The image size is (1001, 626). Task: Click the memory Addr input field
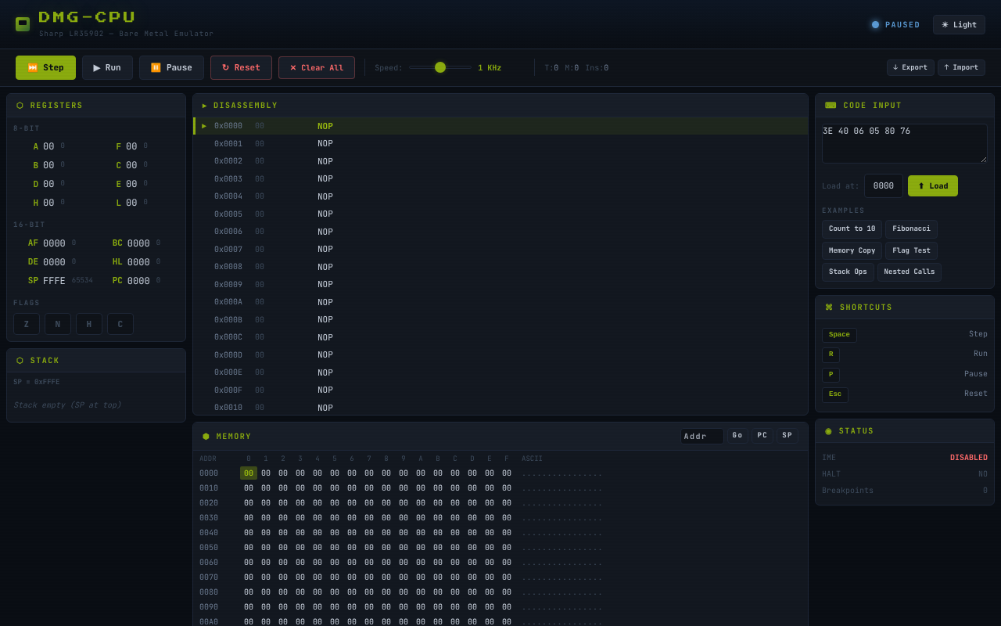coord(702,436)
